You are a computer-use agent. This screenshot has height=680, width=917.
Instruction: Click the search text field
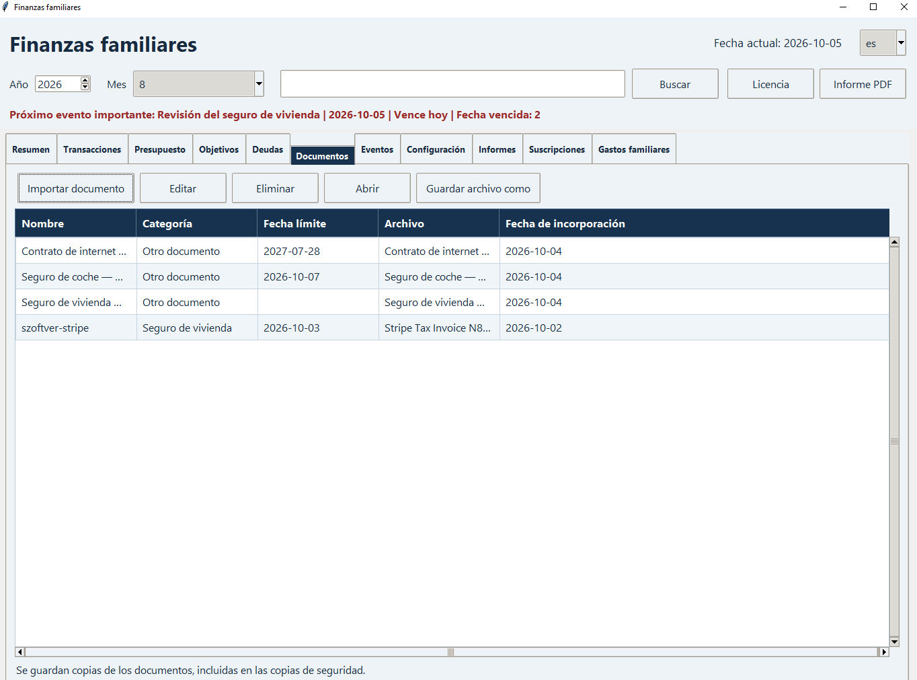pos(452,84)
